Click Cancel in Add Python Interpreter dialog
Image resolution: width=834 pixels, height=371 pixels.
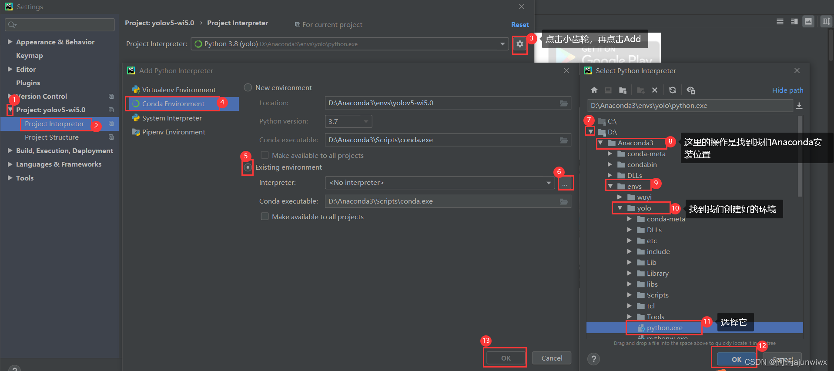coord(552,358)
